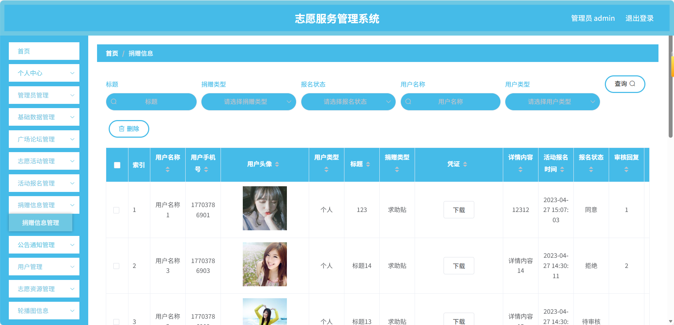Click 管理员 admin label

point(593,18)
